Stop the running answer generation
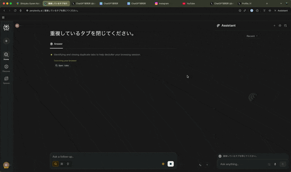Image resolution: width=291 pixels, height=172 pixels. [171, 164]
